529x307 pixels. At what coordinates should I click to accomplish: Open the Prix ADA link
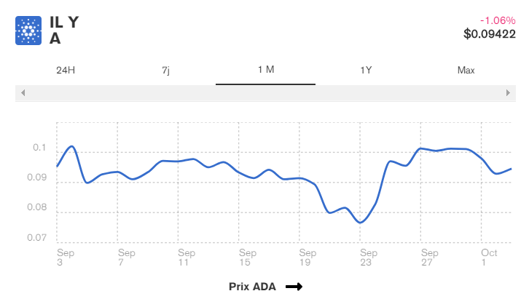coord(252,287)
